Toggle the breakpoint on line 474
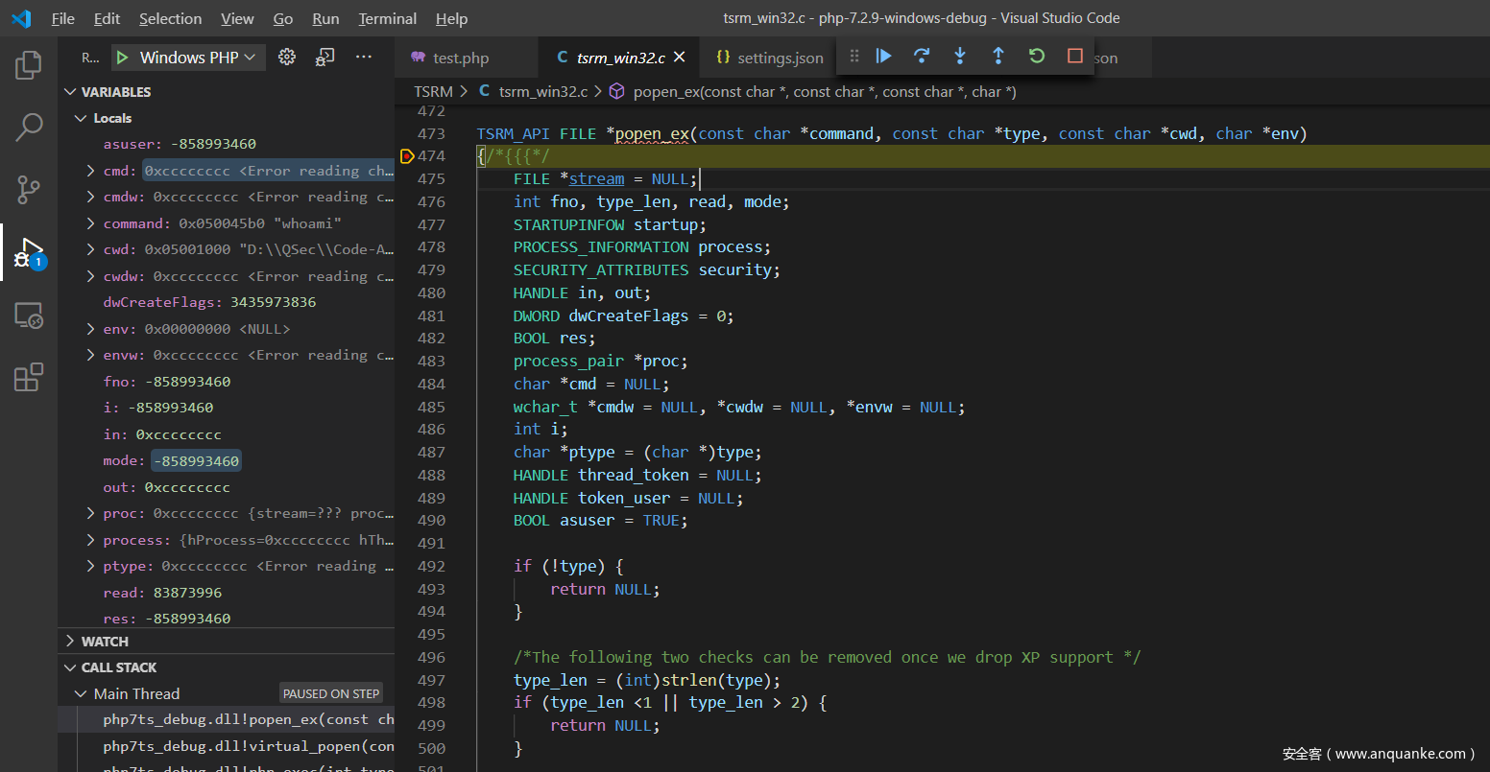This screenshot has height=772, width=1490. tap(407, 156)
